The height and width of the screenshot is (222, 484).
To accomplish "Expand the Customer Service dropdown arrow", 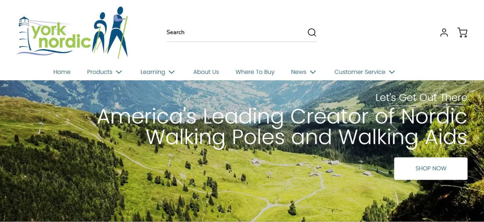I will pyautogui.click(x=392, y=72).
